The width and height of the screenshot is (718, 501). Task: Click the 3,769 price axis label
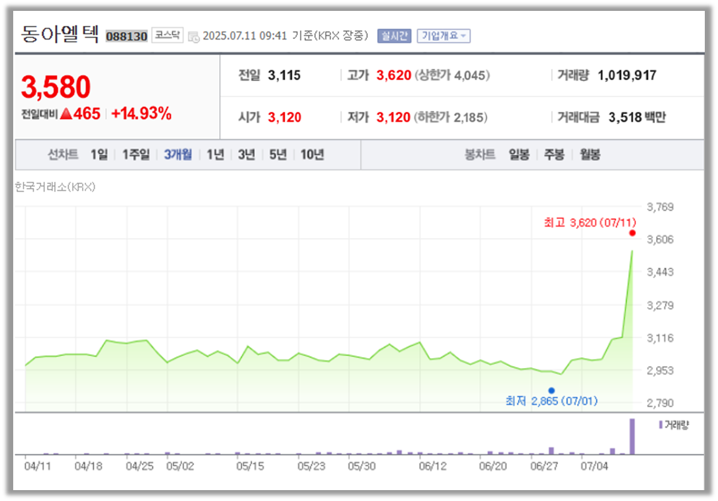[x=660, y=206]
